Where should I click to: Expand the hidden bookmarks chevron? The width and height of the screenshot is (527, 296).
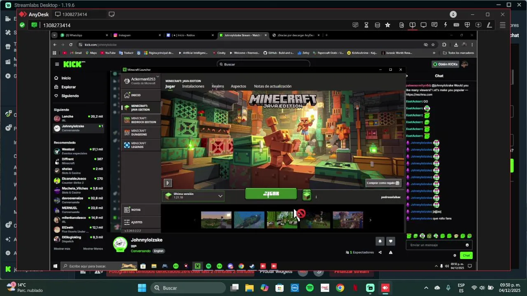coord(434,53)
